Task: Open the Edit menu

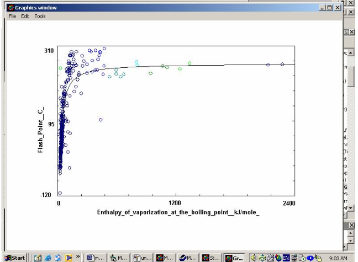Action: (25, 17)
